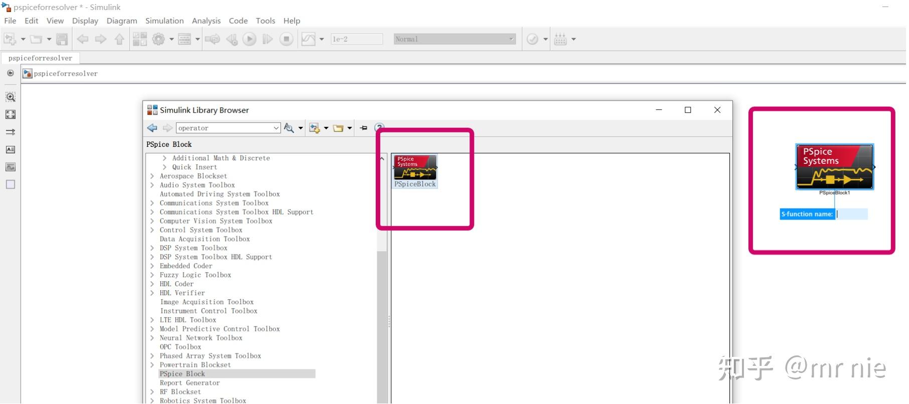Open the Normal simulation mode dropdown
Viewport: 909px width, 404px height.
454,39
